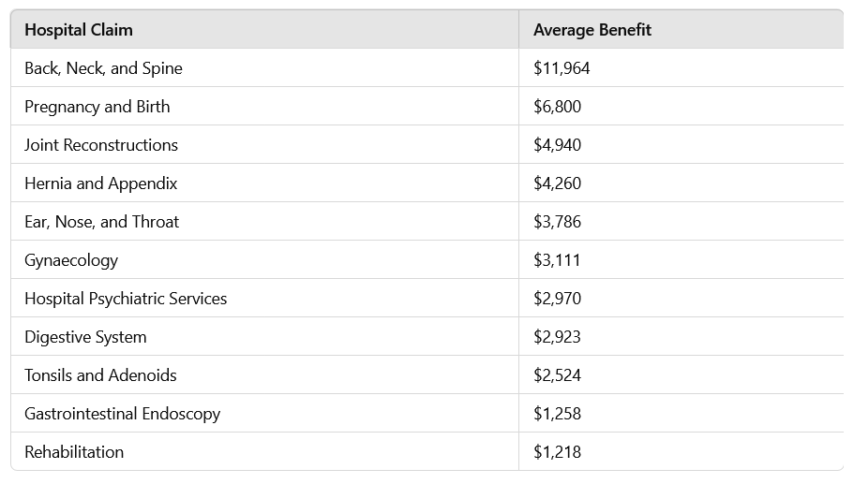
Task: Click the $2,524 amount cell
Action: tap(557, 375)
